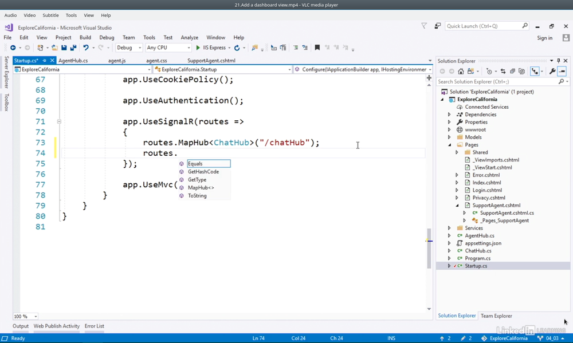Open the Analyze menu
The width and height of the screenshot is (573, 343).
tap(189, 38)
